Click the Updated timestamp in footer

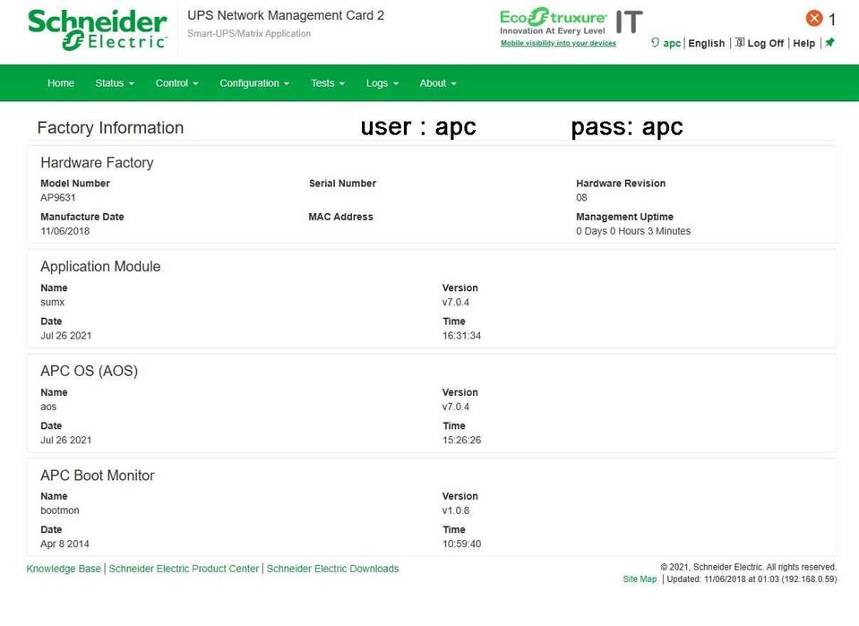pyautogui.click(x=752, y=579)
